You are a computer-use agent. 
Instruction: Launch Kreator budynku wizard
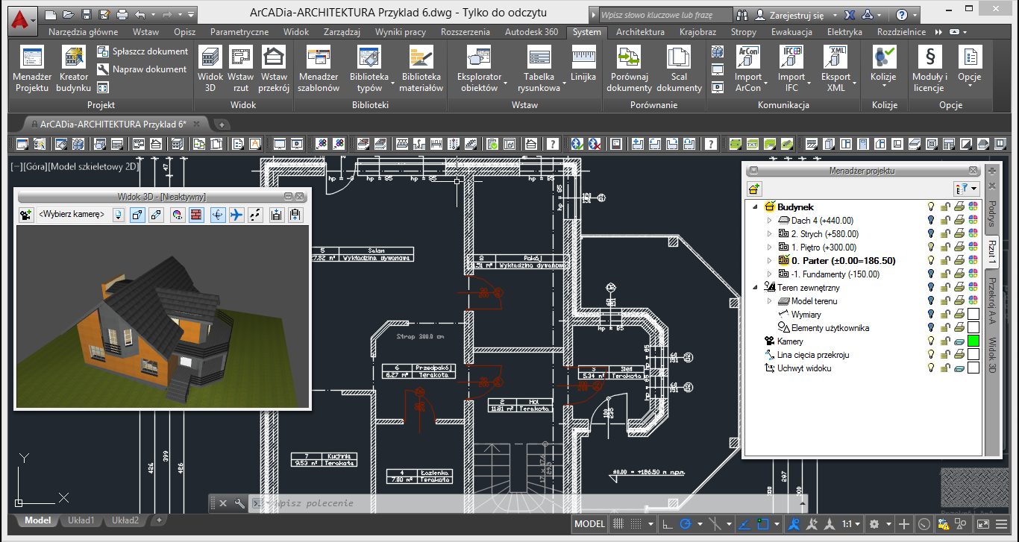73,69
